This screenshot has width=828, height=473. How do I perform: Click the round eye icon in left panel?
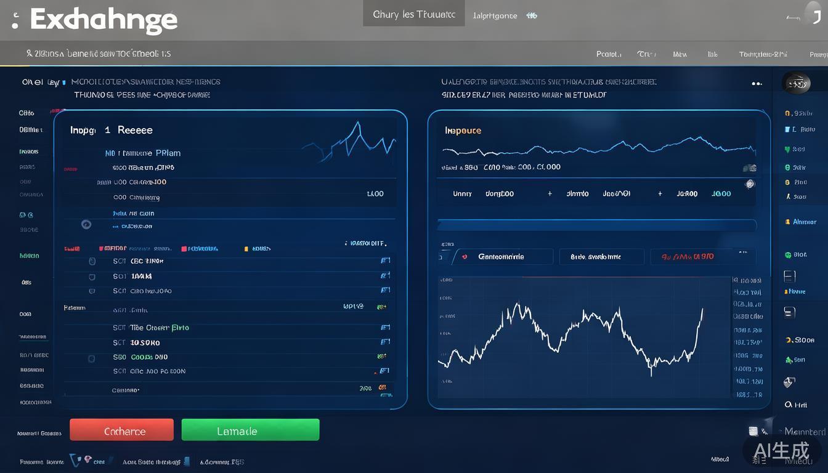coord(86,225)
